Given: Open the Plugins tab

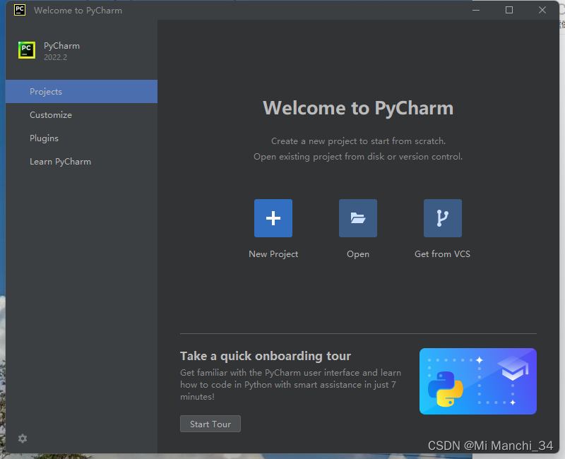Looking at the screenshot, I should [x=81, y=138].
